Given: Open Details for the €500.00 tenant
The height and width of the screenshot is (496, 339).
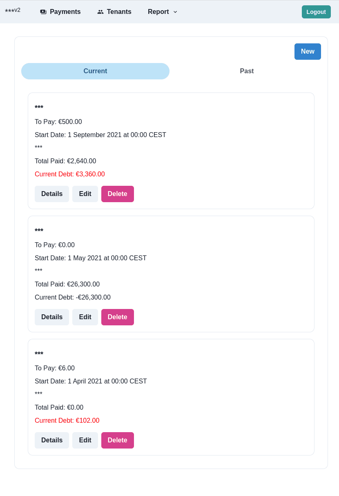Looking at the screenshot, I should tap(52, 194).
